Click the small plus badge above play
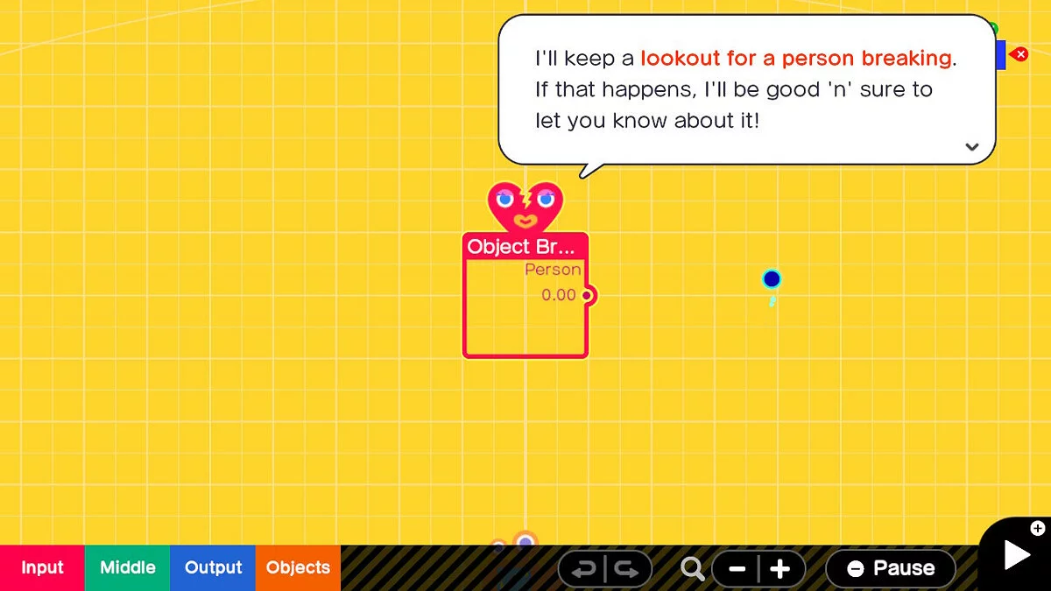 point(1038,528)
